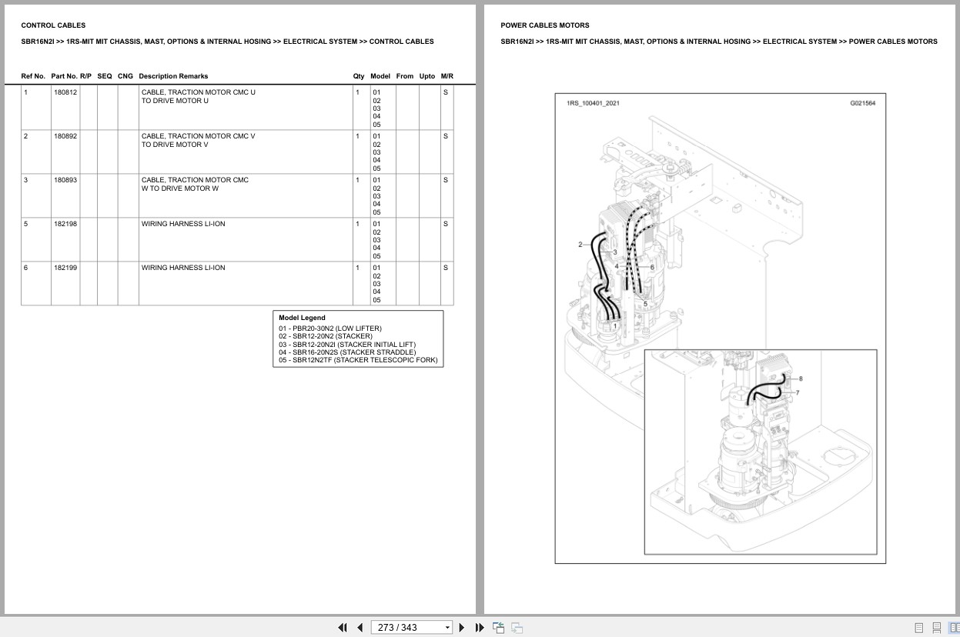960x637 pixels.
Task: Click legend entry 05 - SBR12N2TF (STACKER TELESCOPIC FORK)
Action: pyautogui.click(x=358, y=360)
